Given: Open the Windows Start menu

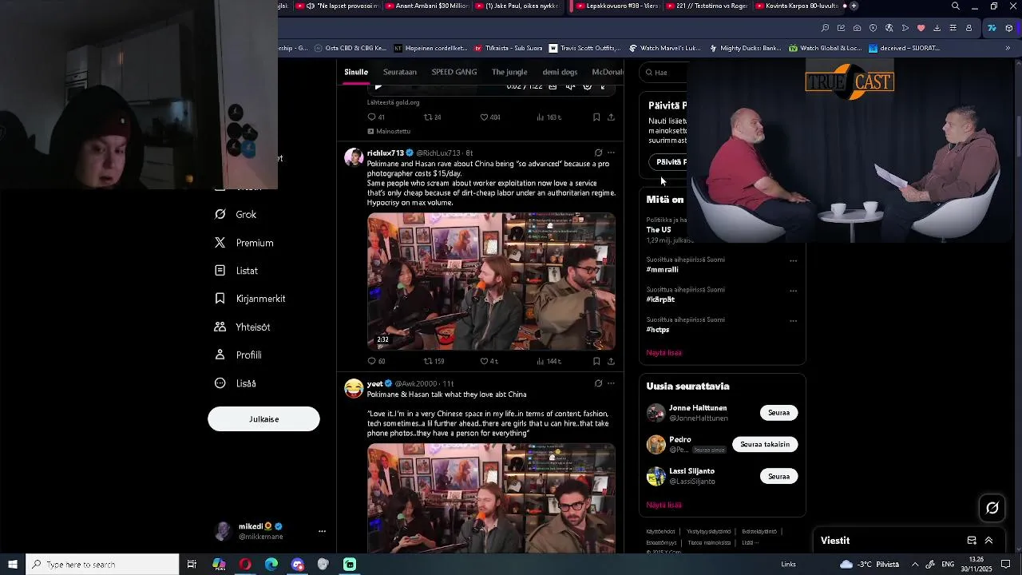Looking at the screenshot, I should 13,565.
